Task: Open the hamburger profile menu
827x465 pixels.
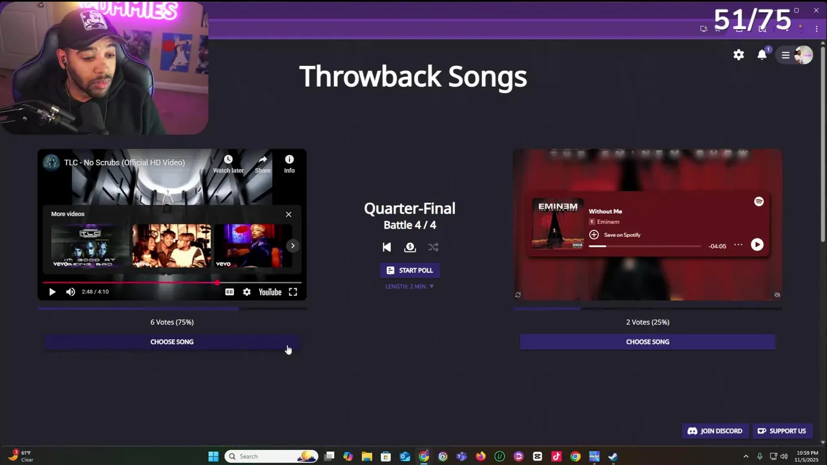Action: tap(786, 55)
